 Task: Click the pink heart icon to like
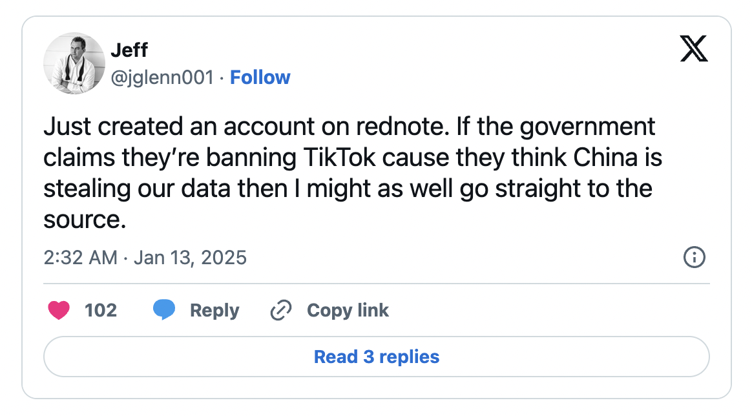coord(60,310)
